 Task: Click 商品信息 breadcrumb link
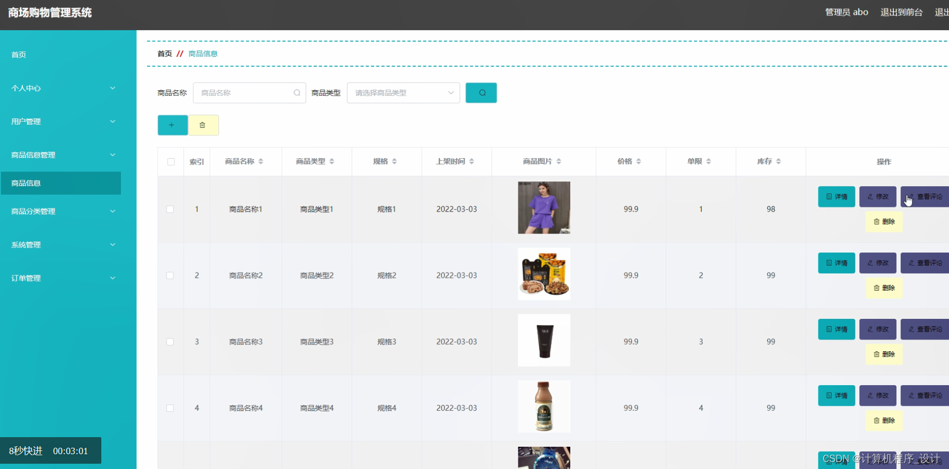(x=203, y=54)
